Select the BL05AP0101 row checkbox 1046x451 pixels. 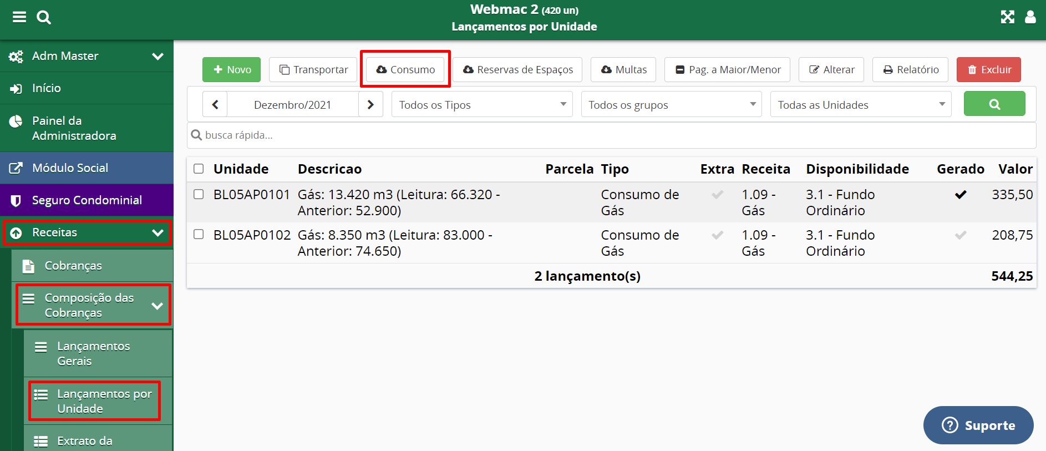pyautogui.click(x=199, y=194)
